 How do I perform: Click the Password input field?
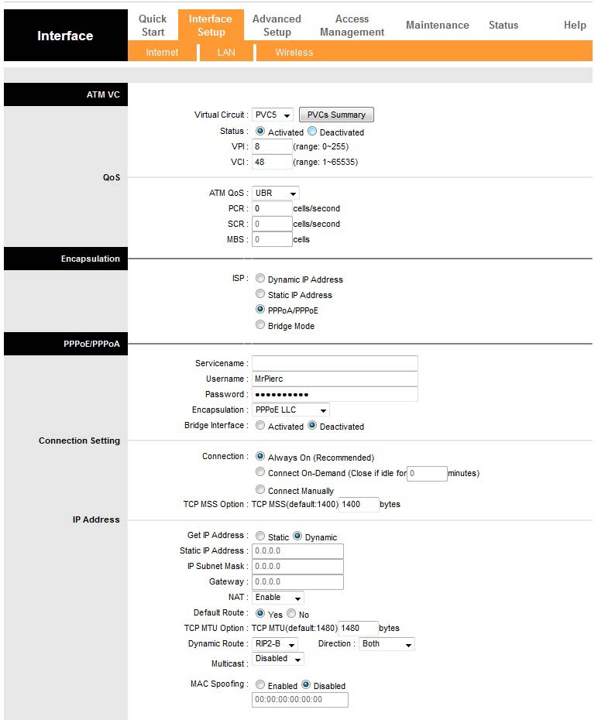pos(335,394)
